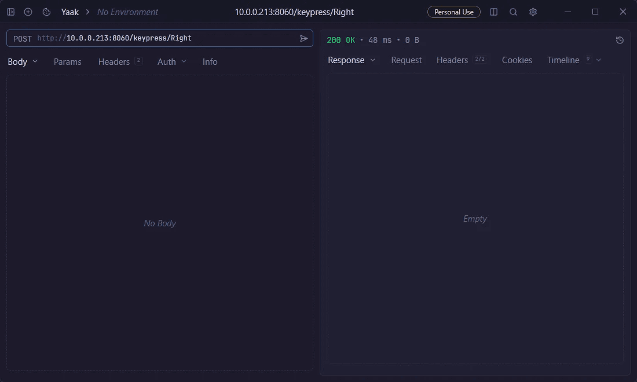Click the title 10.0.0.213:8060/keypress/Right

tap(294, 12)
